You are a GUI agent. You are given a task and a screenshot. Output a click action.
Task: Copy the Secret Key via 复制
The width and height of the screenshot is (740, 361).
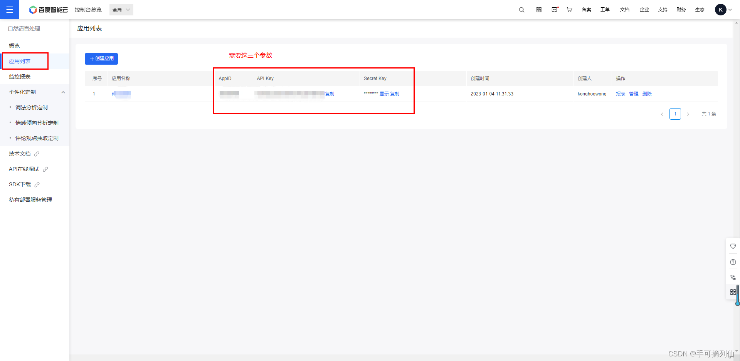tap(395, 94)
